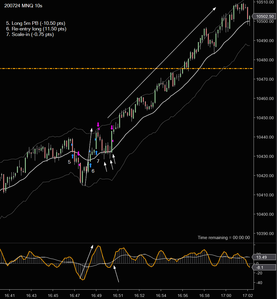Click the 16:56 time axis label

(183, 295)
